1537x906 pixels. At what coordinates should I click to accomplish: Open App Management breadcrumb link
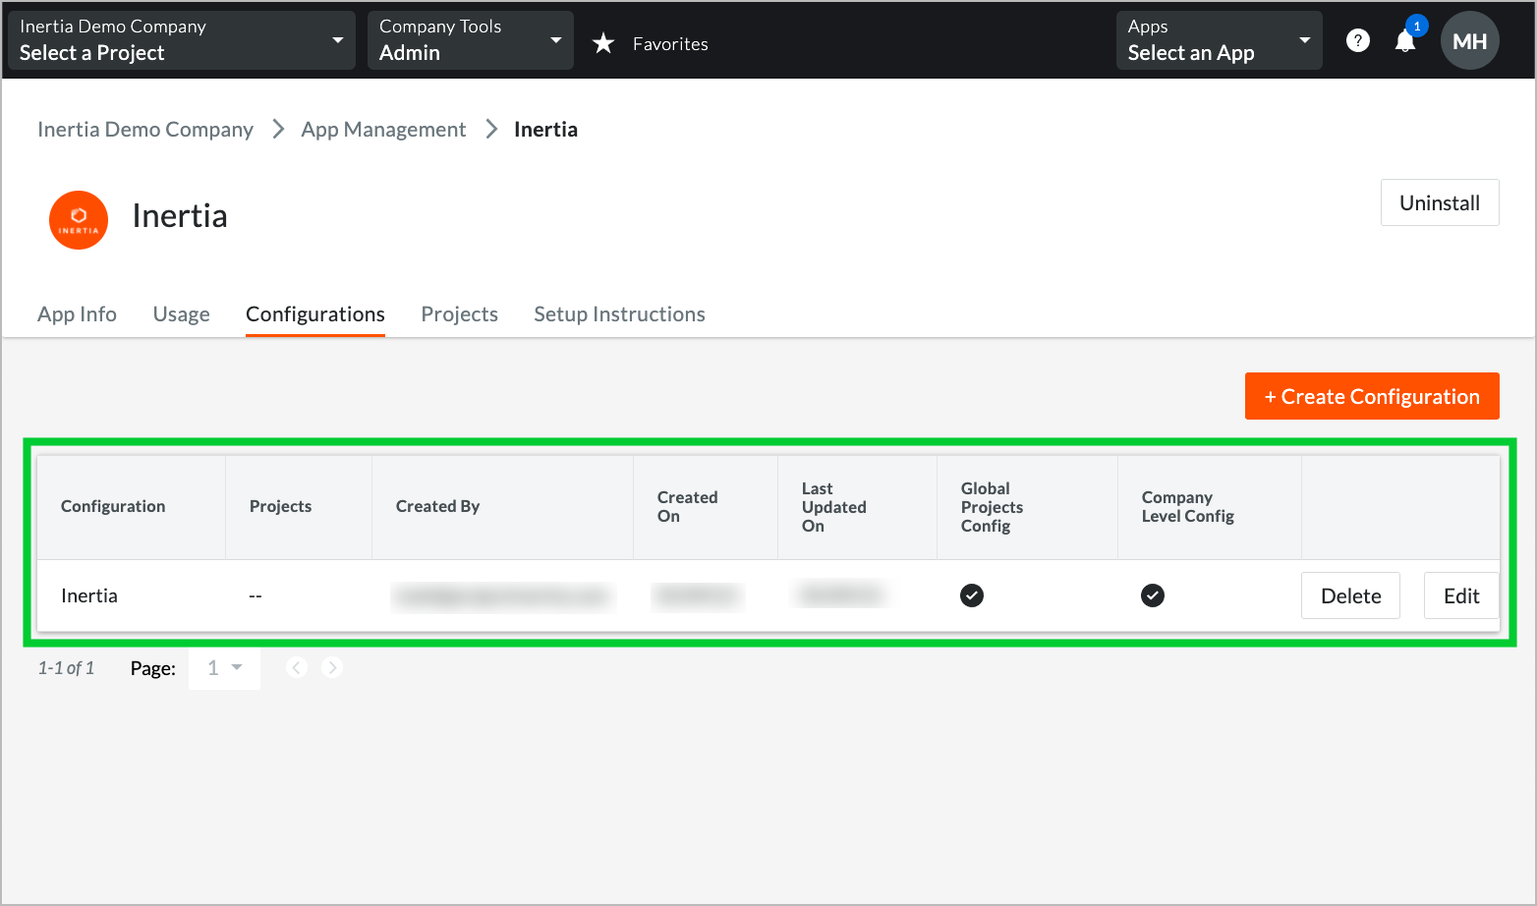383,130
